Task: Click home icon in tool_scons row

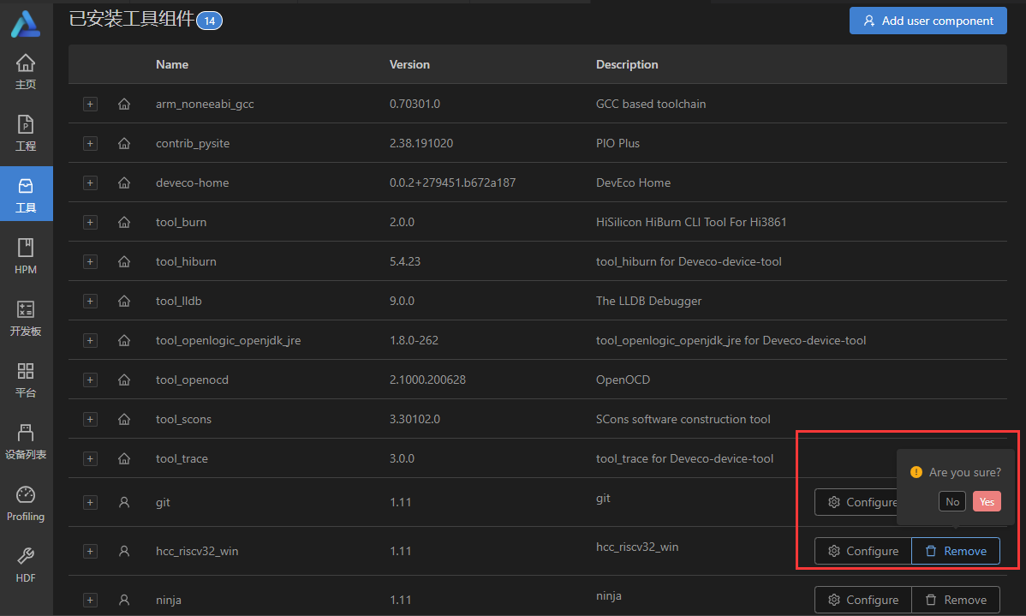Action: click(x=123, y=419)
